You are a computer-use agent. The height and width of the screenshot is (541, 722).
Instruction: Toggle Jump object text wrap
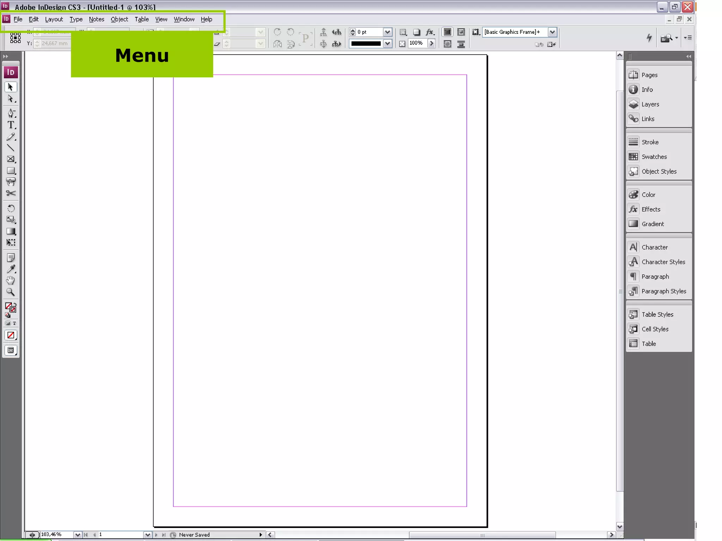[x=461, y=44]
